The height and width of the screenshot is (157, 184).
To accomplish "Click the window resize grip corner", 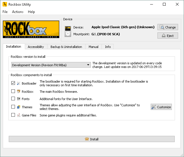I will click(182, 155).
